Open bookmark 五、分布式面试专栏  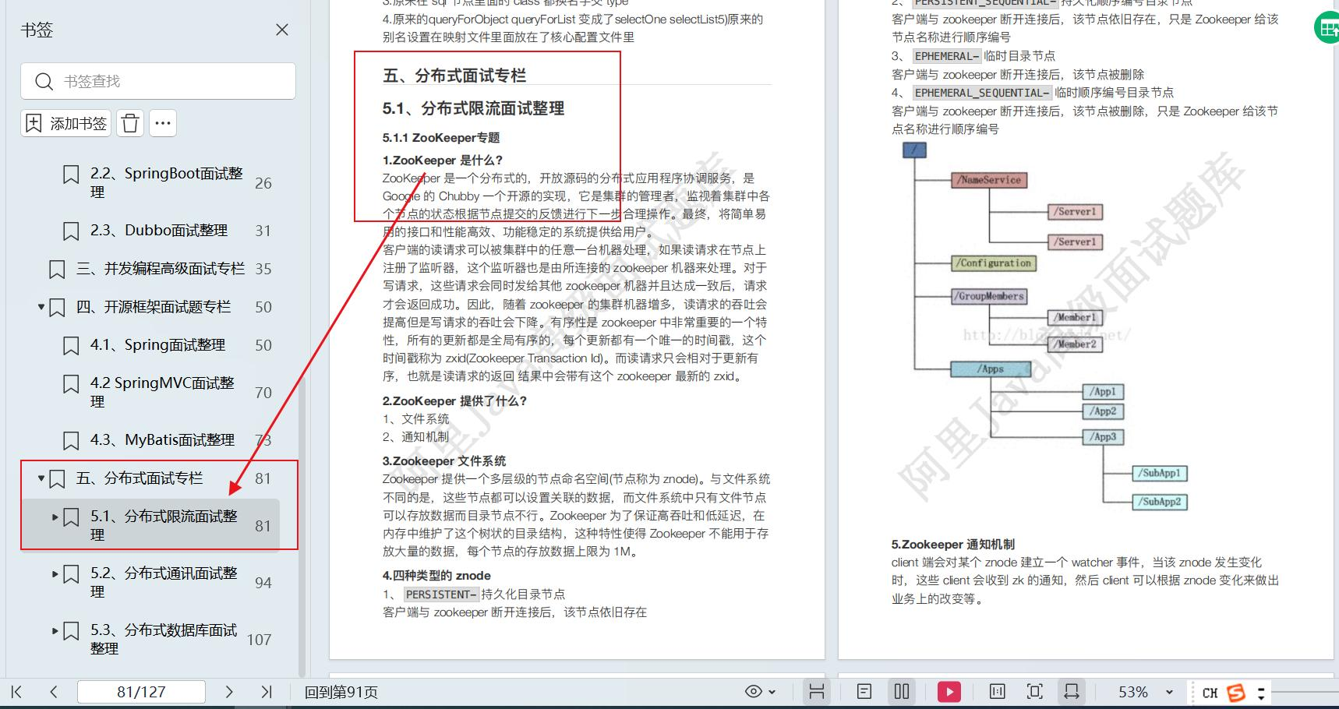(x=140, y=478)
